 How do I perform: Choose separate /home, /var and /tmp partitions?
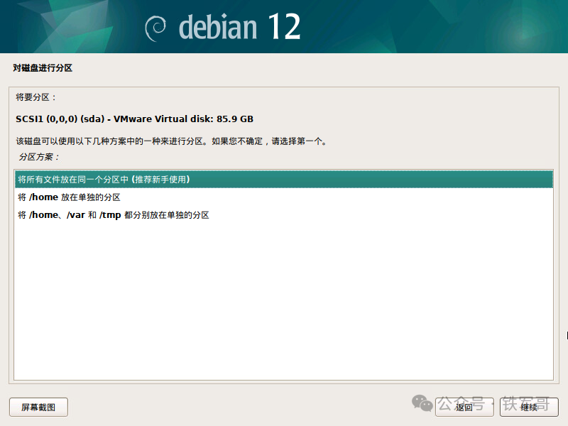pos(283,215)
